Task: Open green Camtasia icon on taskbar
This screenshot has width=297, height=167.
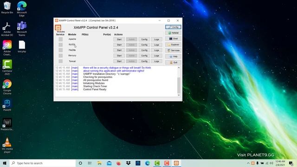Action: click(157, 163)
